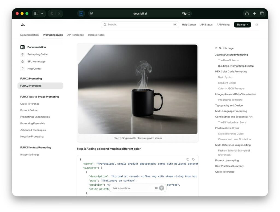Open the Safari share icon in the titlebar
The width and height of the screenshot is (280, 212).
(x=247, y=13)
